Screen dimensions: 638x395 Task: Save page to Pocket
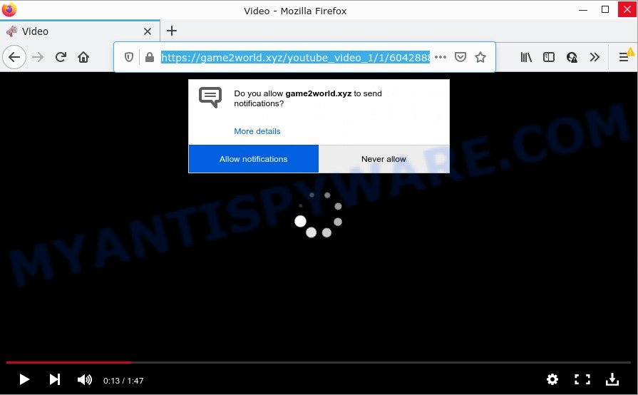[461, 57]
